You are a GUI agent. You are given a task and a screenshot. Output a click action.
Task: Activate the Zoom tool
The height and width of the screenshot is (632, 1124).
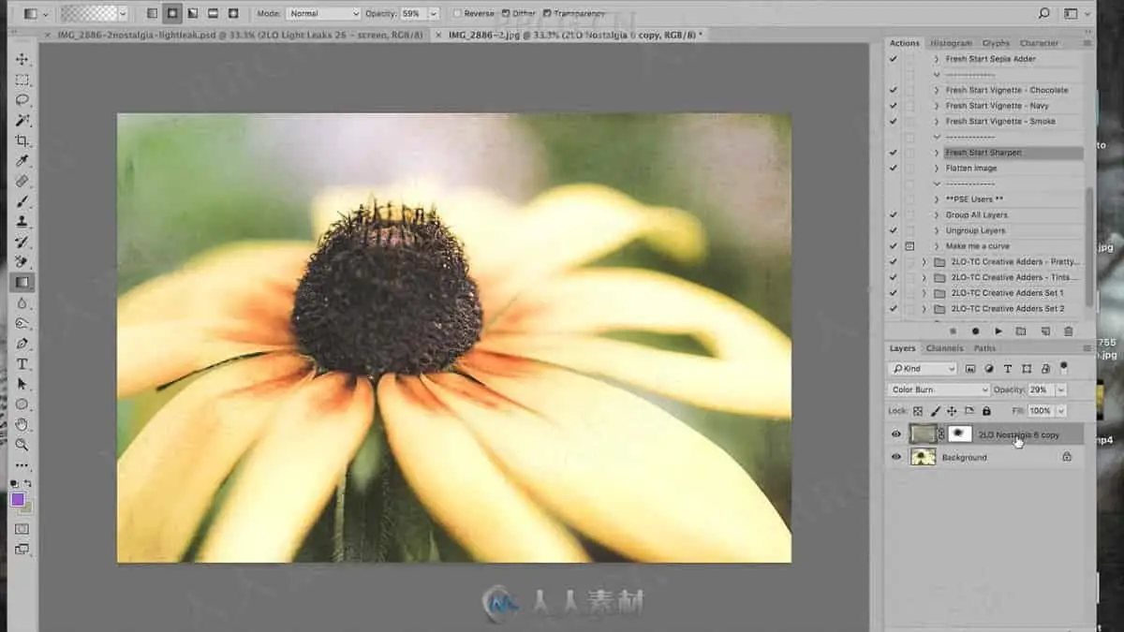pyautogui.click(x=22, y=445)
